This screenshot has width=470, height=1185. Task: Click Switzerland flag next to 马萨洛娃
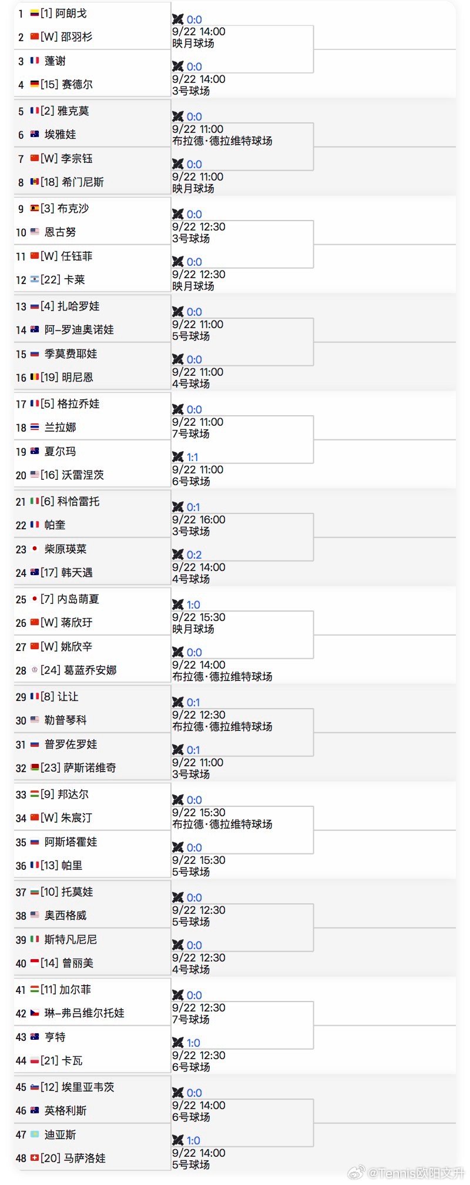[x=35, y=1158]
